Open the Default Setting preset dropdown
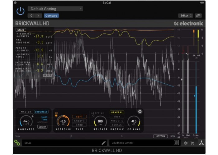The image size is (218, 155). click(x=55, y=9)
